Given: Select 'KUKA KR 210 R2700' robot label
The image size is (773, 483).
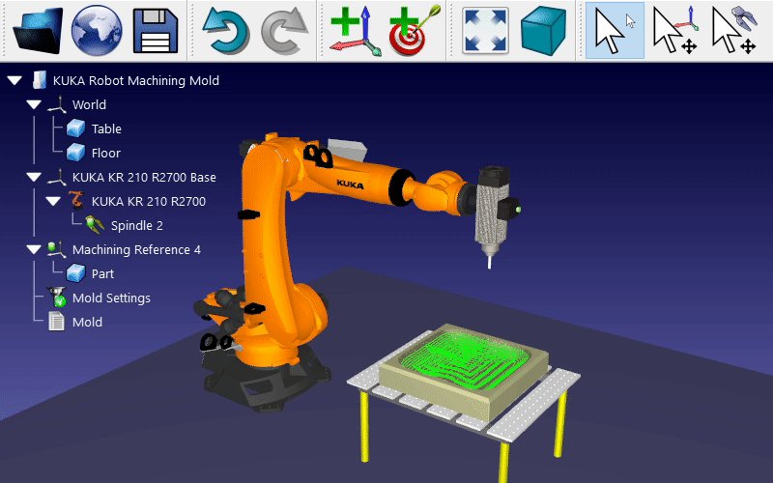Looking at the screenshot, I should tap(149, 201).
